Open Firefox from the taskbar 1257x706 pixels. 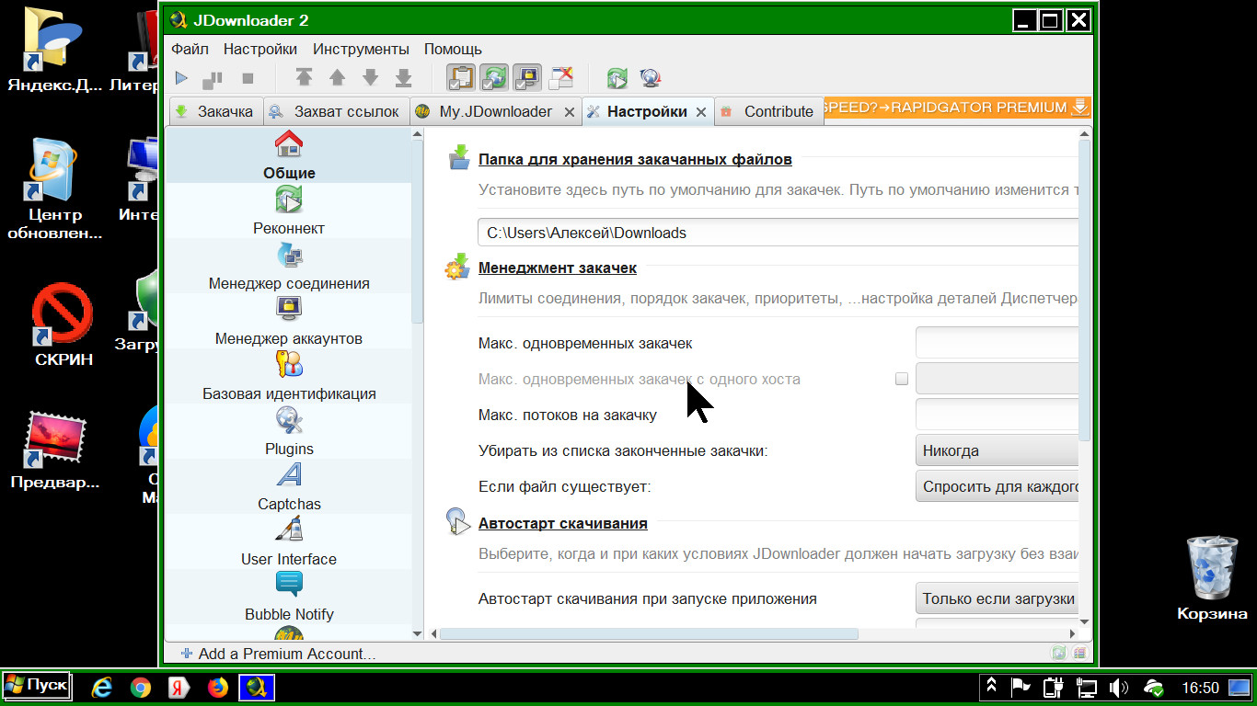pos(218,687)
